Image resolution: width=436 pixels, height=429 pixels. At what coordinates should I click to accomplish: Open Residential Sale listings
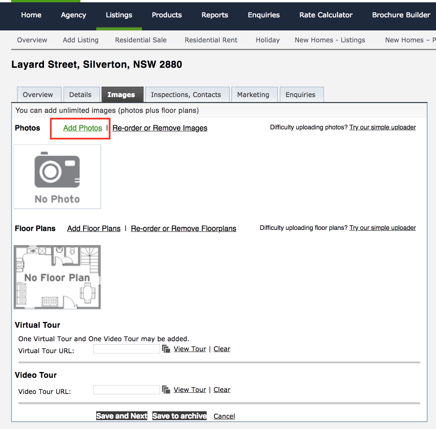141,40
